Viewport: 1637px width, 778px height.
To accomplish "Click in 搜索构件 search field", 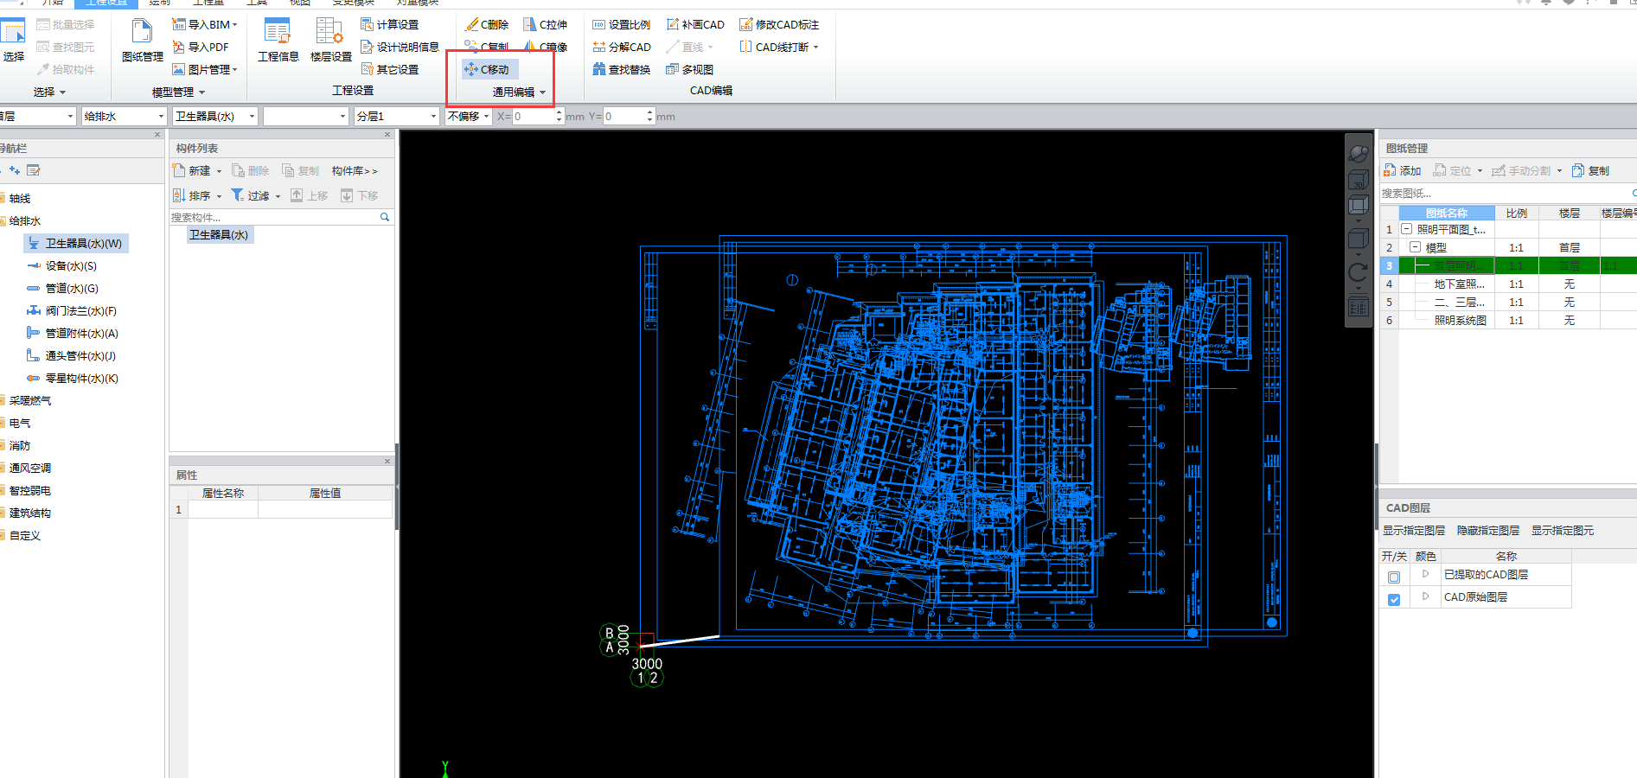I will click(273, 217).
